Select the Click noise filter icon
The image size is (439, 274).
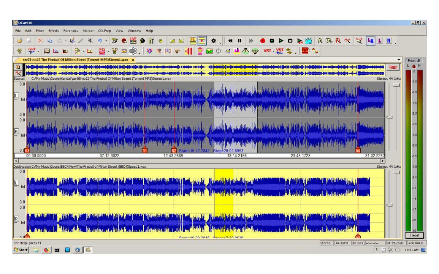click(32, 51)
